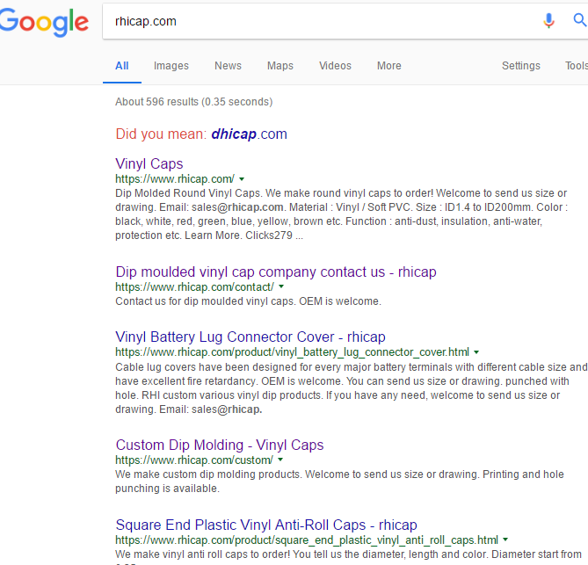588x565 pixels.
Task: Click the vinyl_battery_lug_connector_cover.html URL text
Action: pyautogui.click(x=292, y=352)
